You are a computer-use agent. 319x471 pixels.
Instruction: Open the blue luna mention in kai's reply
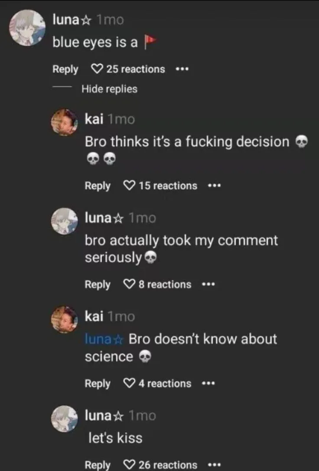click(x=104, y=339)
